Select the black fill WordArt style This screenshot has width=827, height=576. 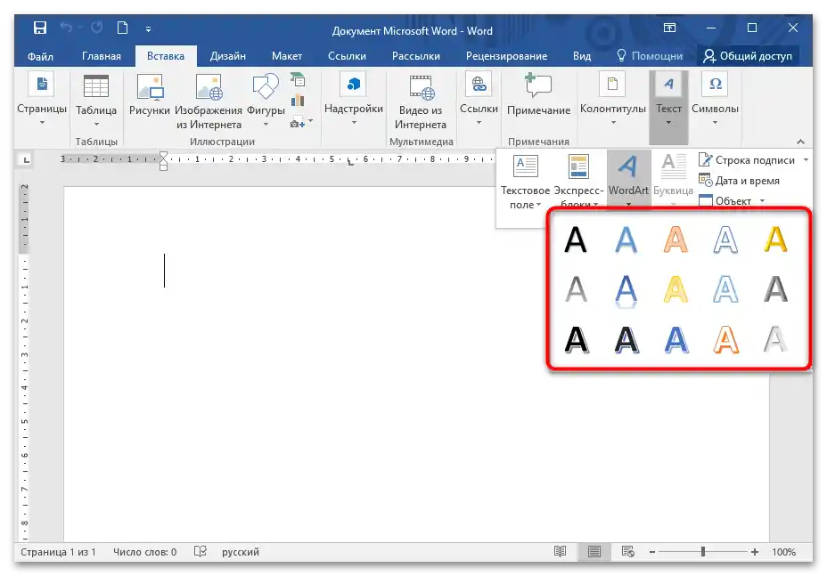click(x=576, y=240)
